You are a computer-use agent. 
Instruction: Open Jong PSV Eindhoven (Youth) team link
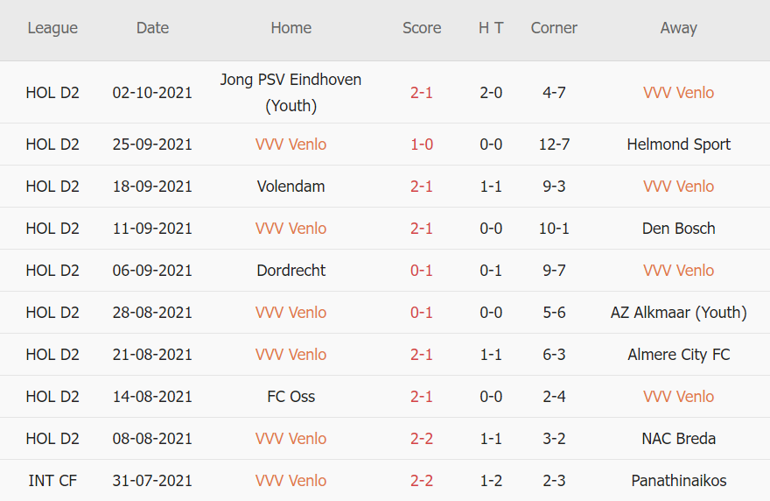(x=290, y=92)
